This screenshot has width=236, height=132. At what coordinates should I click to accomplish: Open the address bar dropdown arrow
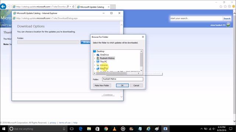pyautogui.click(x=70, y=7)
